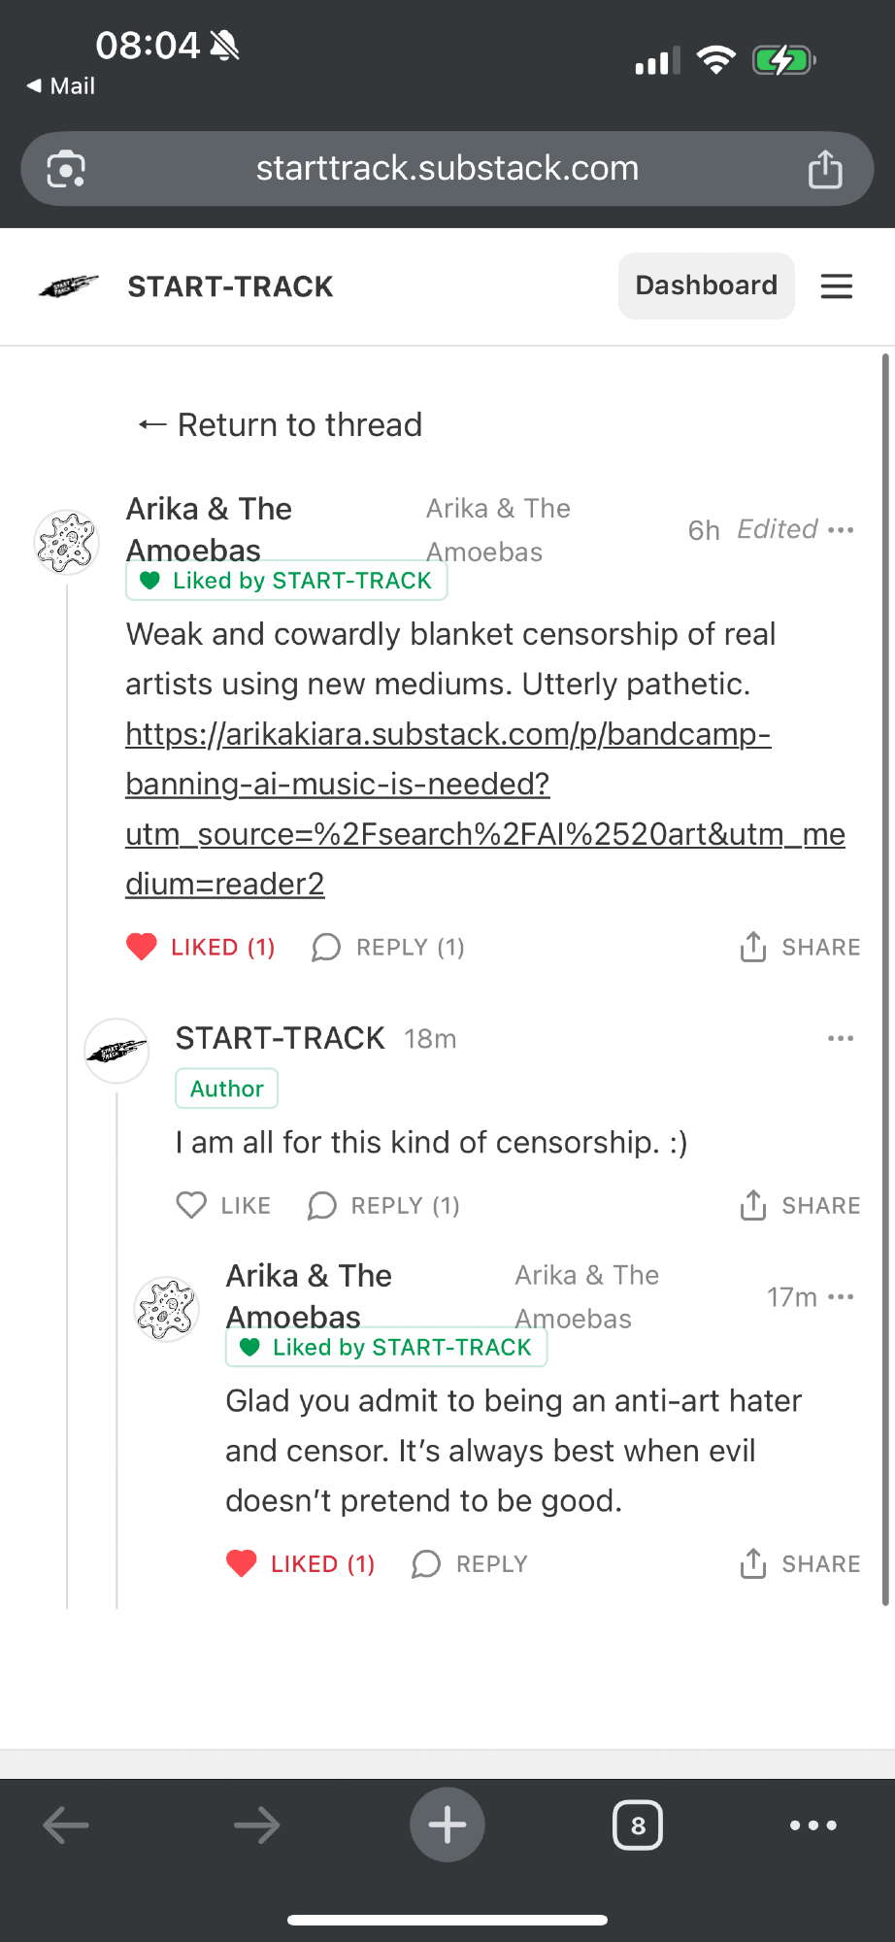Open the hamburger menu in the header
Screen dimensions: 895x1942
tap(836, 286)
